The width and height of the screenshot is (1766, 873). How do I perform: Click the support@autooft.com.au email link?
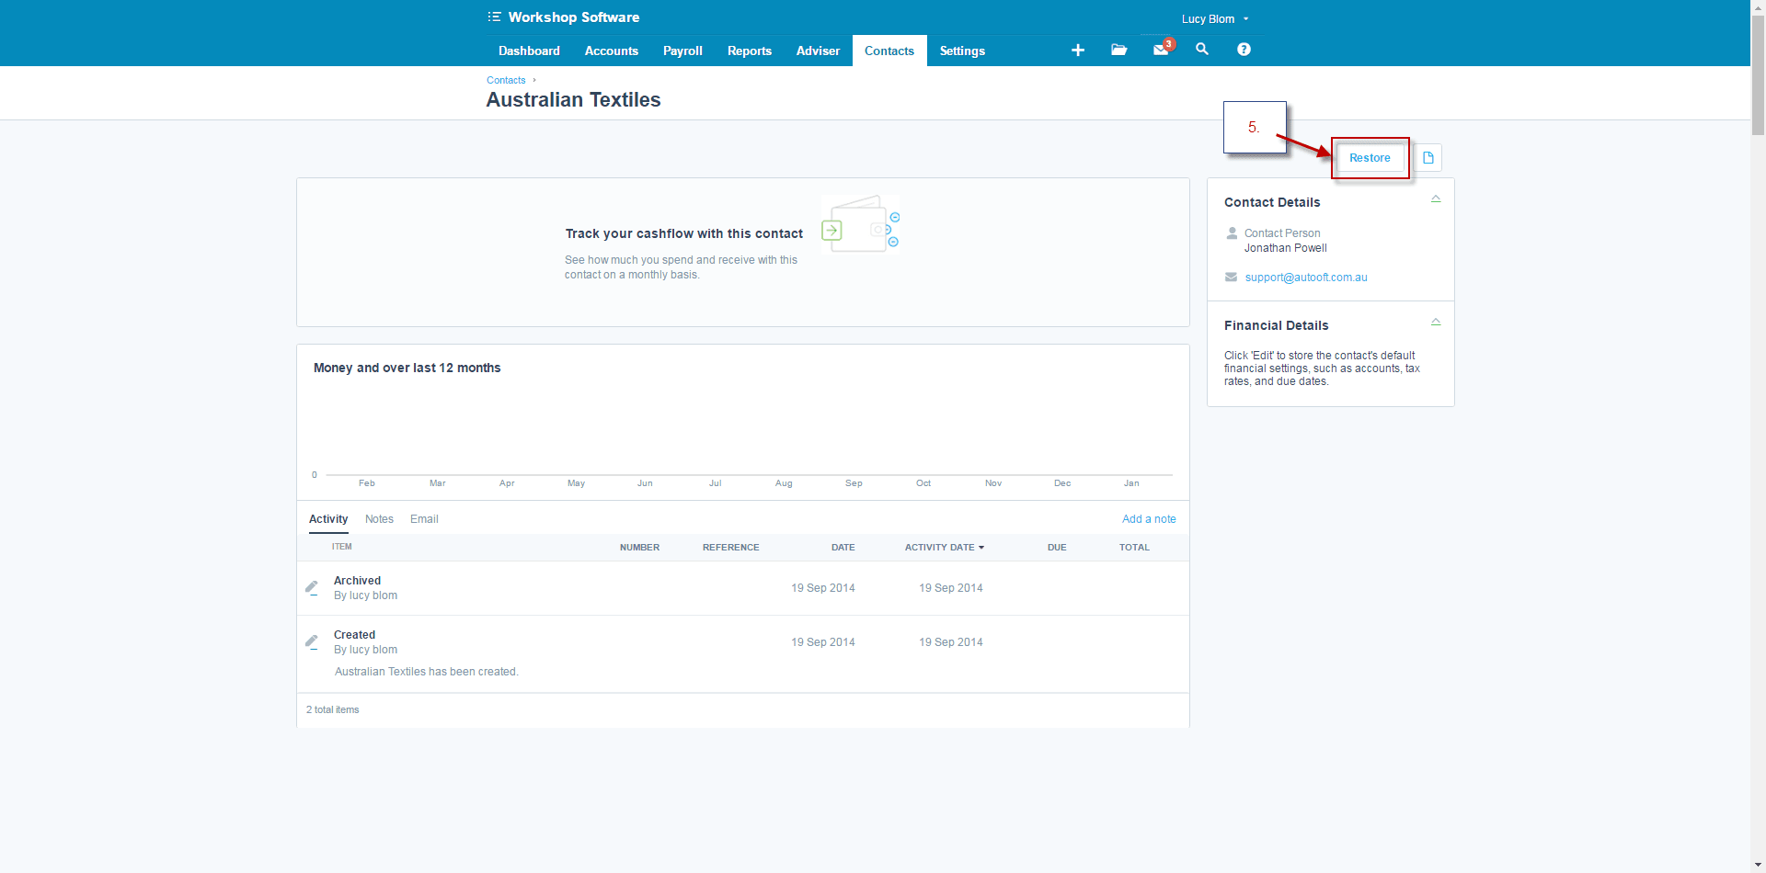1306,278
